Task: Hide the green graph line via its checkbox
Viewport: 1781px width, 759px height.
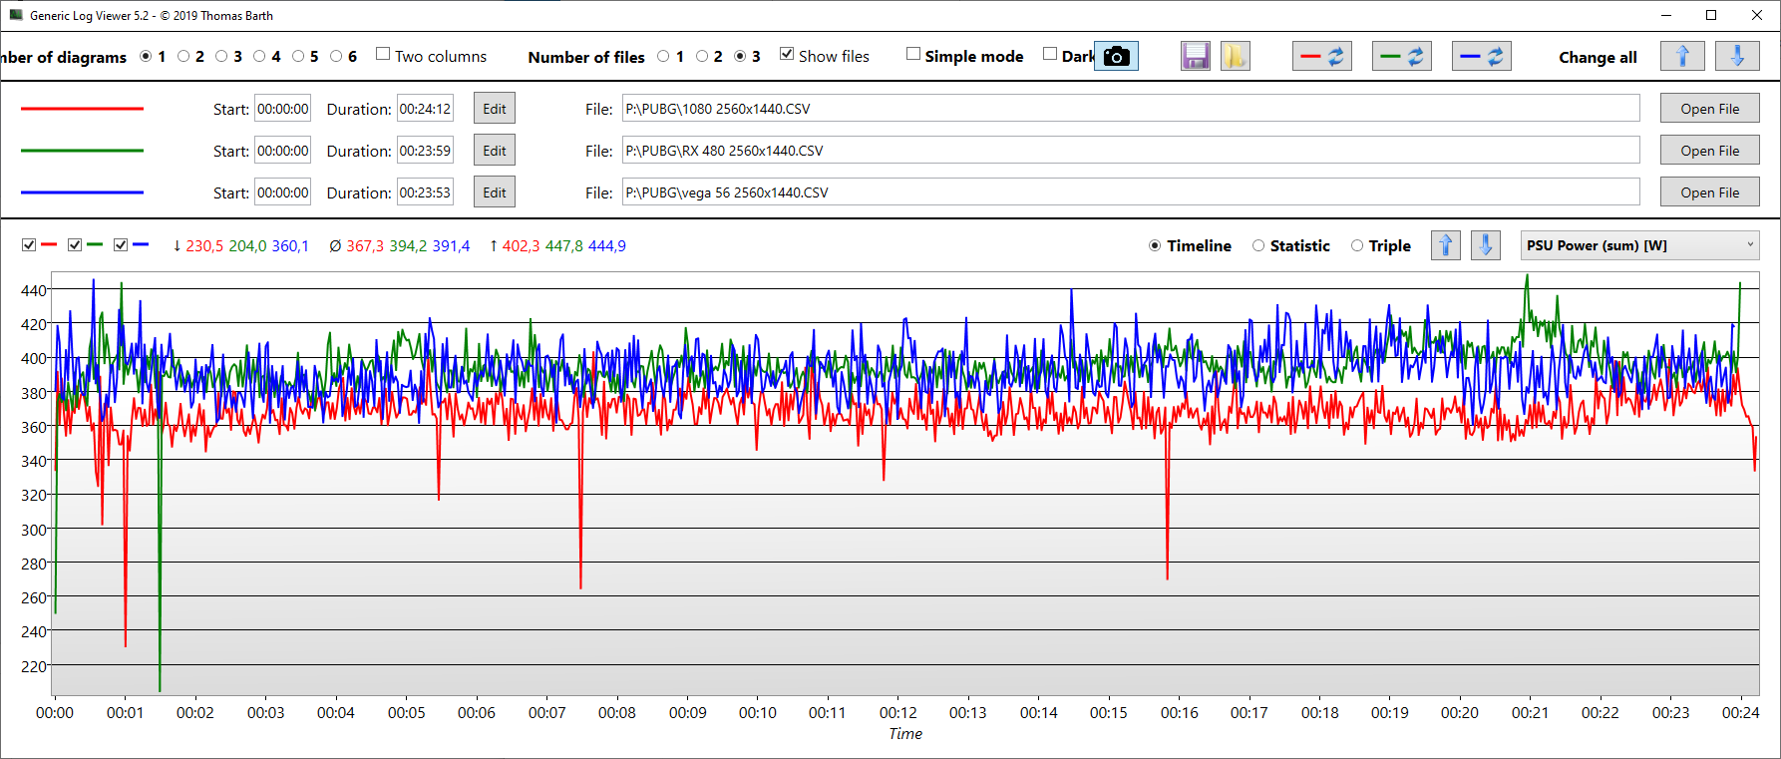Action: pyautogui.click(x=75, y=245)
